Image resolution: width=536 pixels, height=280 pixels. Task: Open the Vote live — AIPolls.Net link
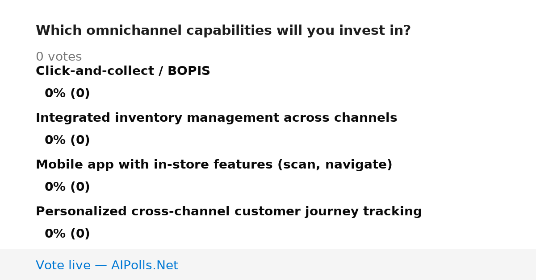(x=107, y=265)
